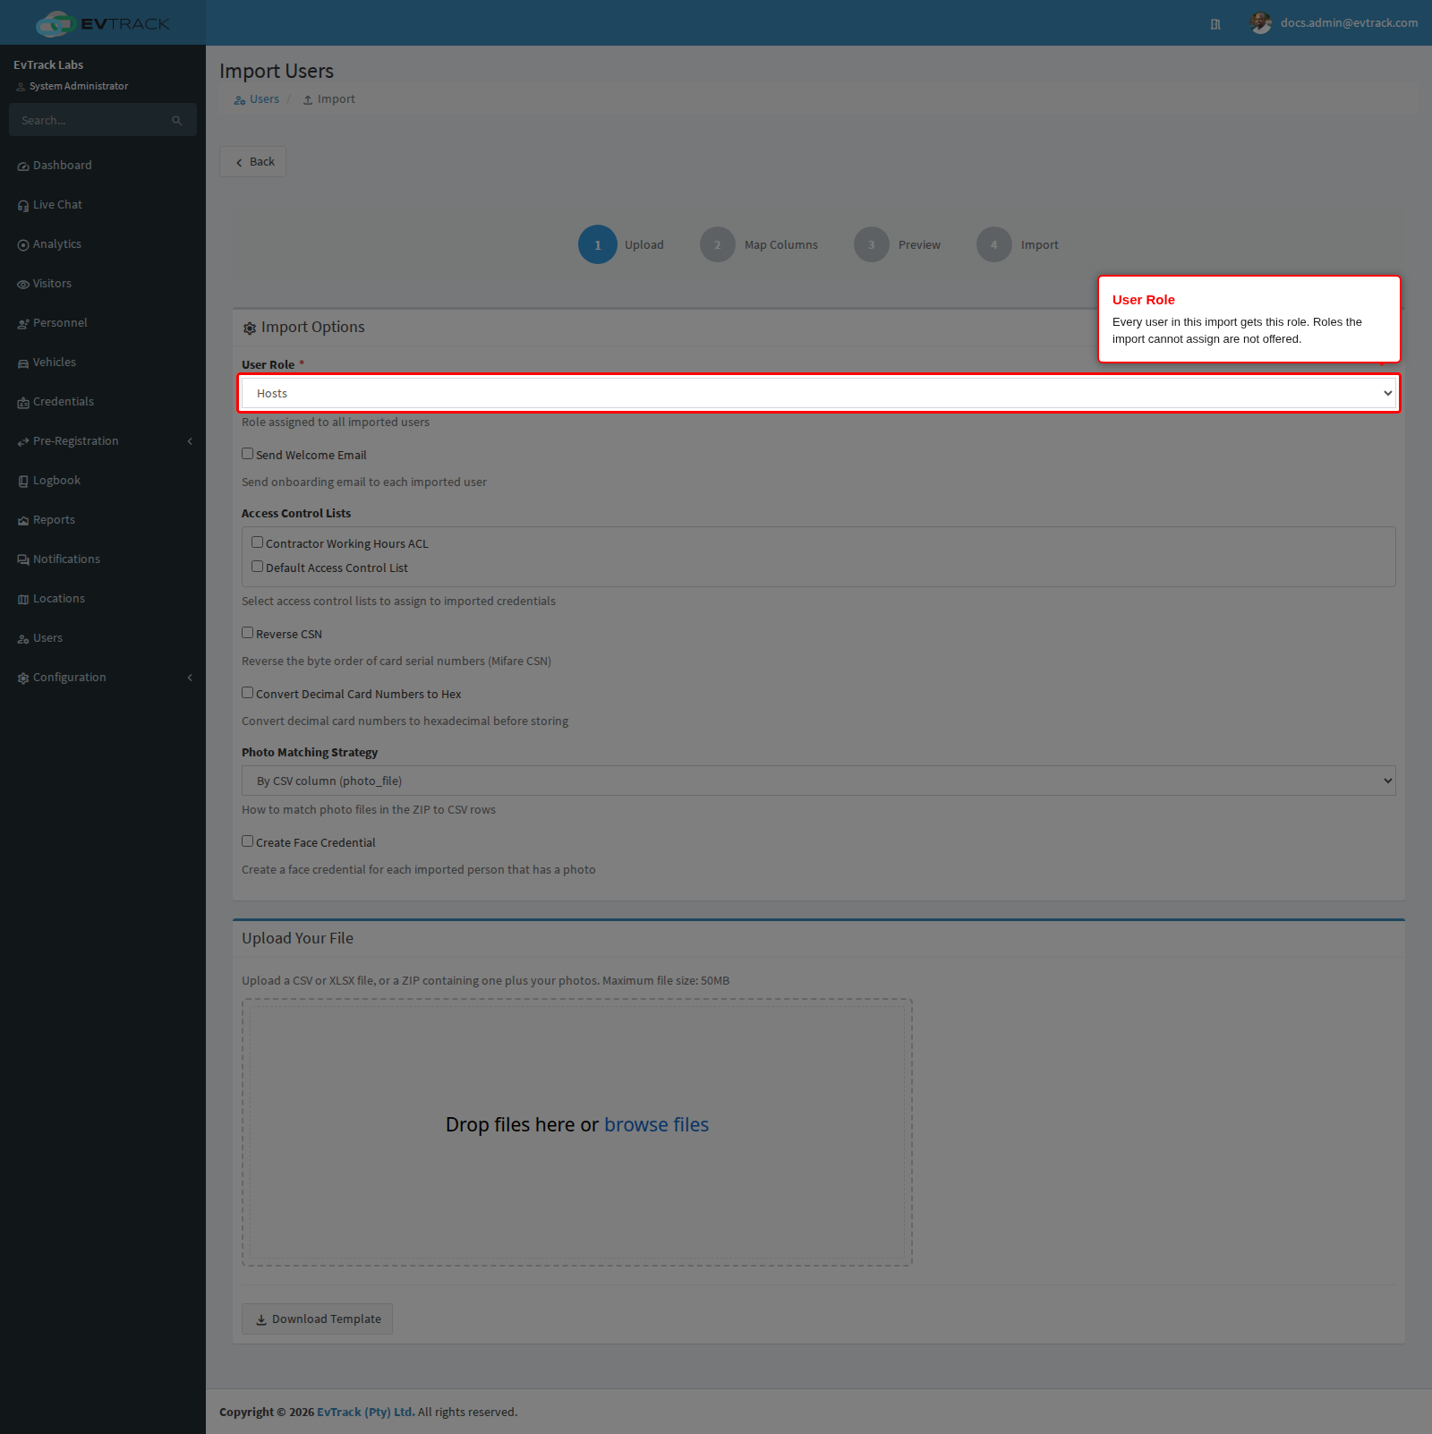The image size is (1432, 1434).
Task: Expand the Configuration submenu chevron
Action: [190, 678]
